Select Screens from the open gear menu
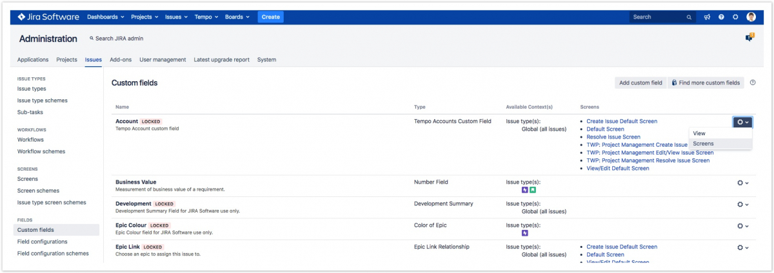Image resolution: width=774 pixels, height=273 pixels. [703, 144]
